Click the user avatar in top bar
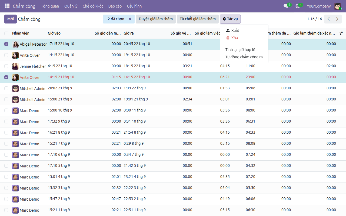346x216 pixels. (338, 6)
